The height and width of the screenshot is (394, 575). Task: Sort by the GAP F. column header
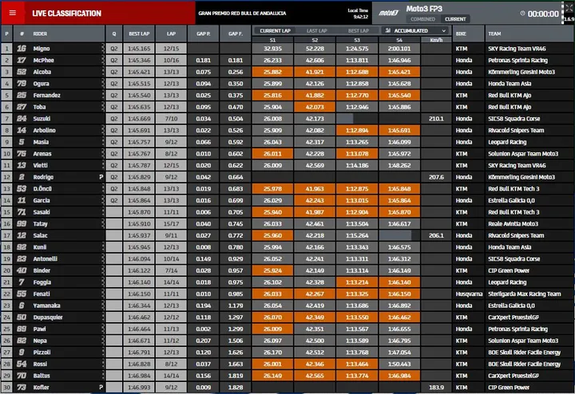(x=236, y=33)
